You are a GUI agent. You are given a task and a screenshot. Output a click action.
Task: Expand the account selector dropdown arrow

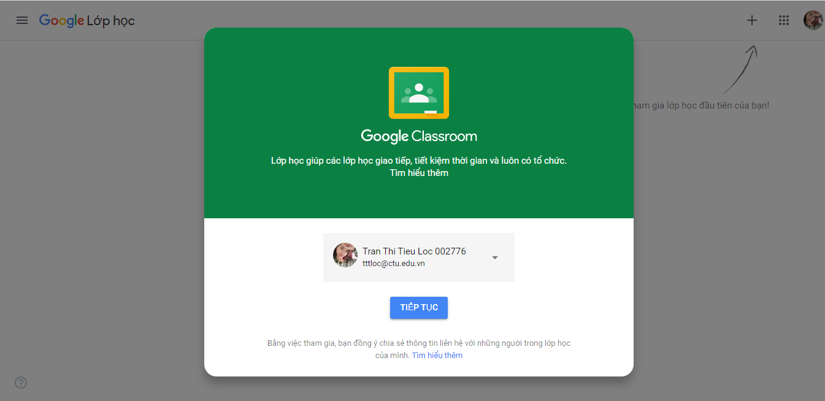(495, 258)
